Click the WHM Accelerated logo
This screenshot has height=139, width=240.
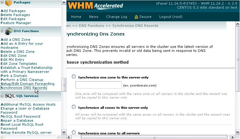pos(95,6)
